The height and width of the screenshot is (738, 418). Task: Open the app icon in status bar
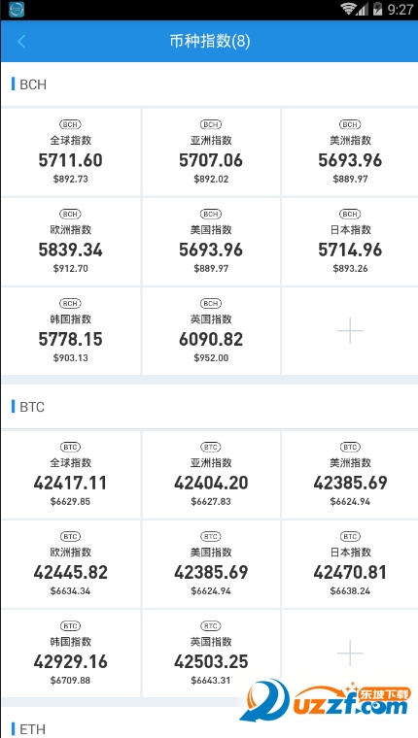(x=17, y=10)
